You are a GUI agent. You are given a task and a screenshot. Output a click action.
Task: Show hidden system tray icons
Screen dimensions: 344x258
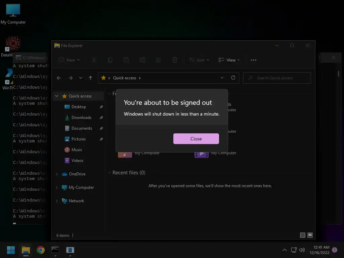[284, 250]
